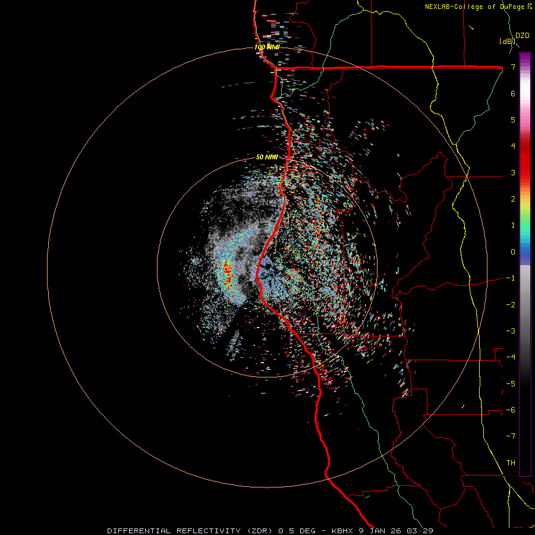Click the 4 tick label on color scale
This screenshot has height=535, width=535.
point(513,146)
